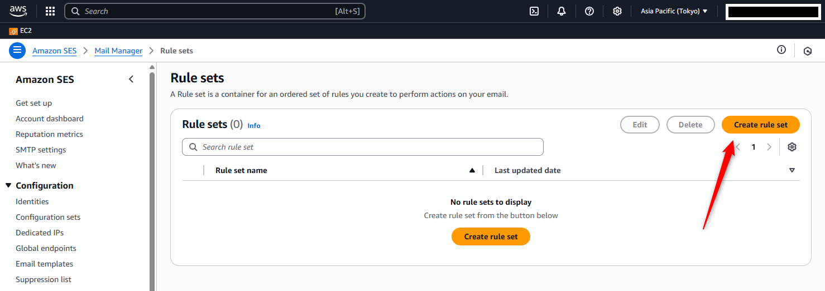The width and height of the screenshot is (825, 291).
Task: Click the top-right Create rule set button
Action: pos(760,125)
